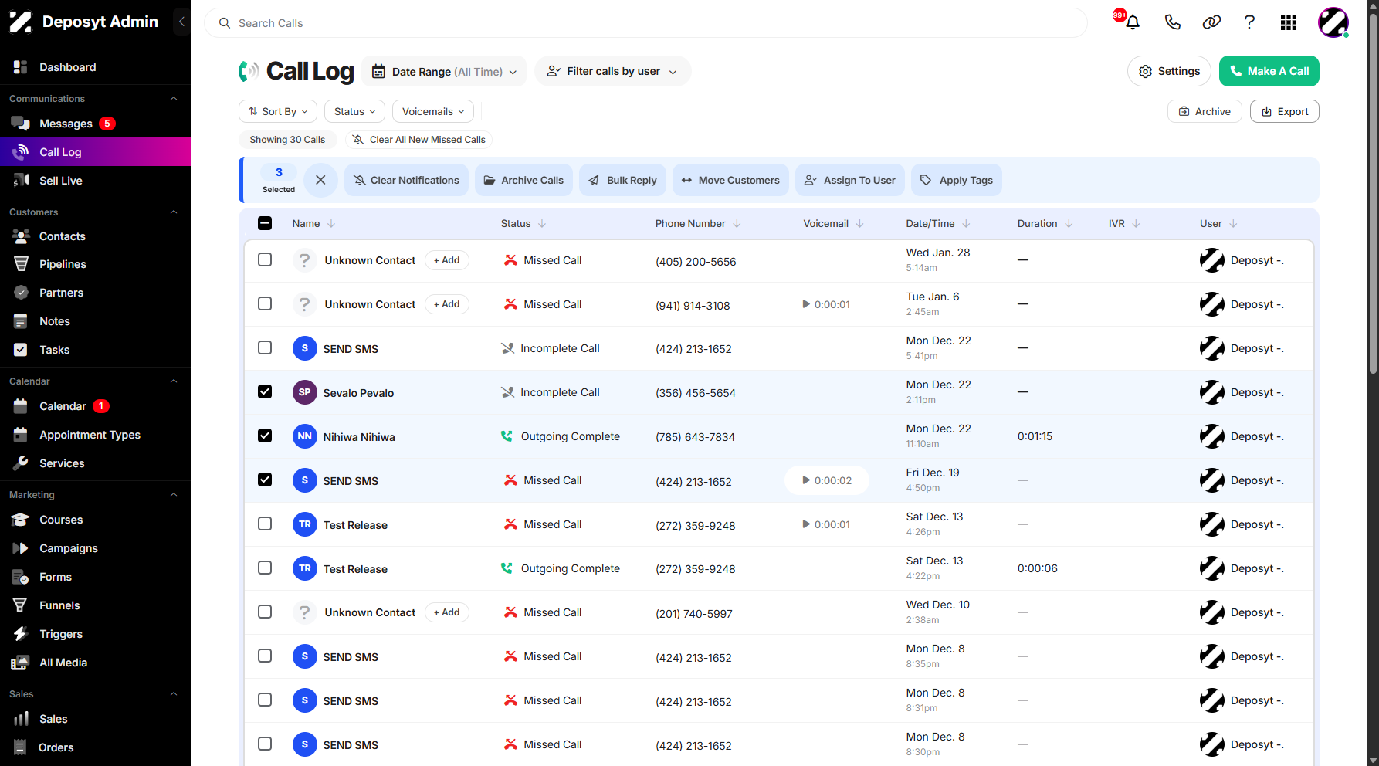
Task: Sort by the Status column arrow
Action: click(x=542, y=223)
